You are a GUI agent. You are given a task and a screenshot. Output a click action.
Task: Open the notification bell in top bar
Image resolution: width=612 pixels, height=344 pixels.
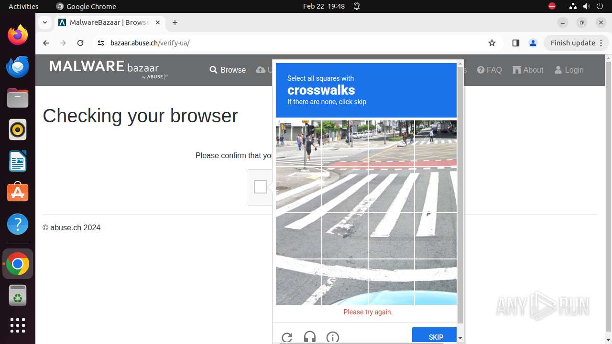pos(357,6)
